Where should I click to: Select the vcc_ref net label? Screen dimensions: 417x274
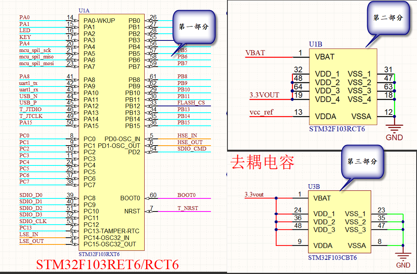[x=262, y=112]
